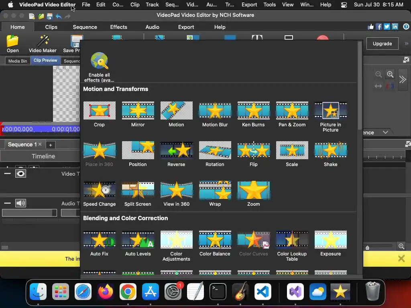This screenshot has width=411, height=308.
Task: Apply the Pan & Zoom effect
Action: coord(292,114)
